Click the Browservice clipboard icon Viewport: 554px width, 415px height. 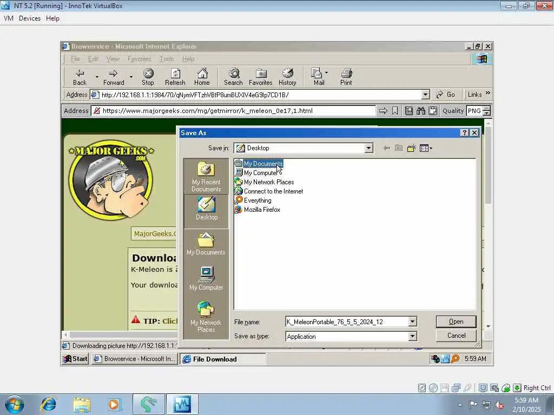tap(433, 111)
